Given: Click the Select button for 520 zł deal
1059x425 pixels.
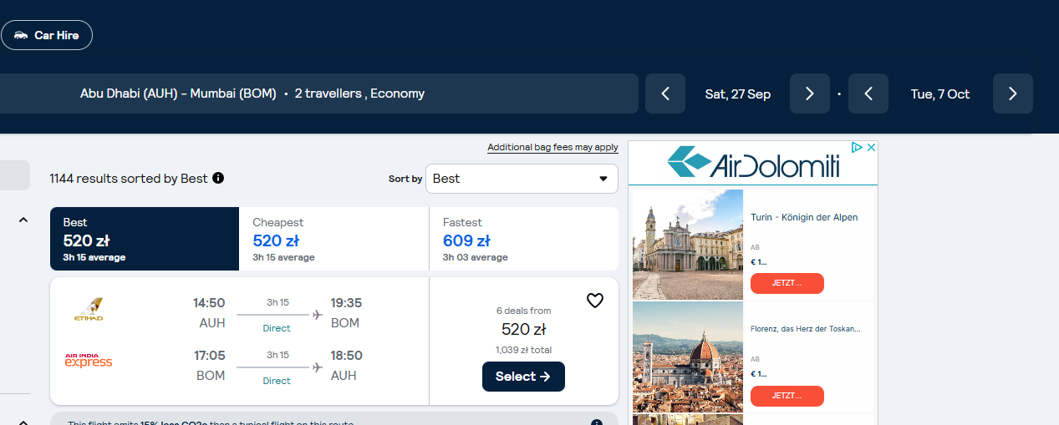Looking at the screenshot, I should [523, 377].
